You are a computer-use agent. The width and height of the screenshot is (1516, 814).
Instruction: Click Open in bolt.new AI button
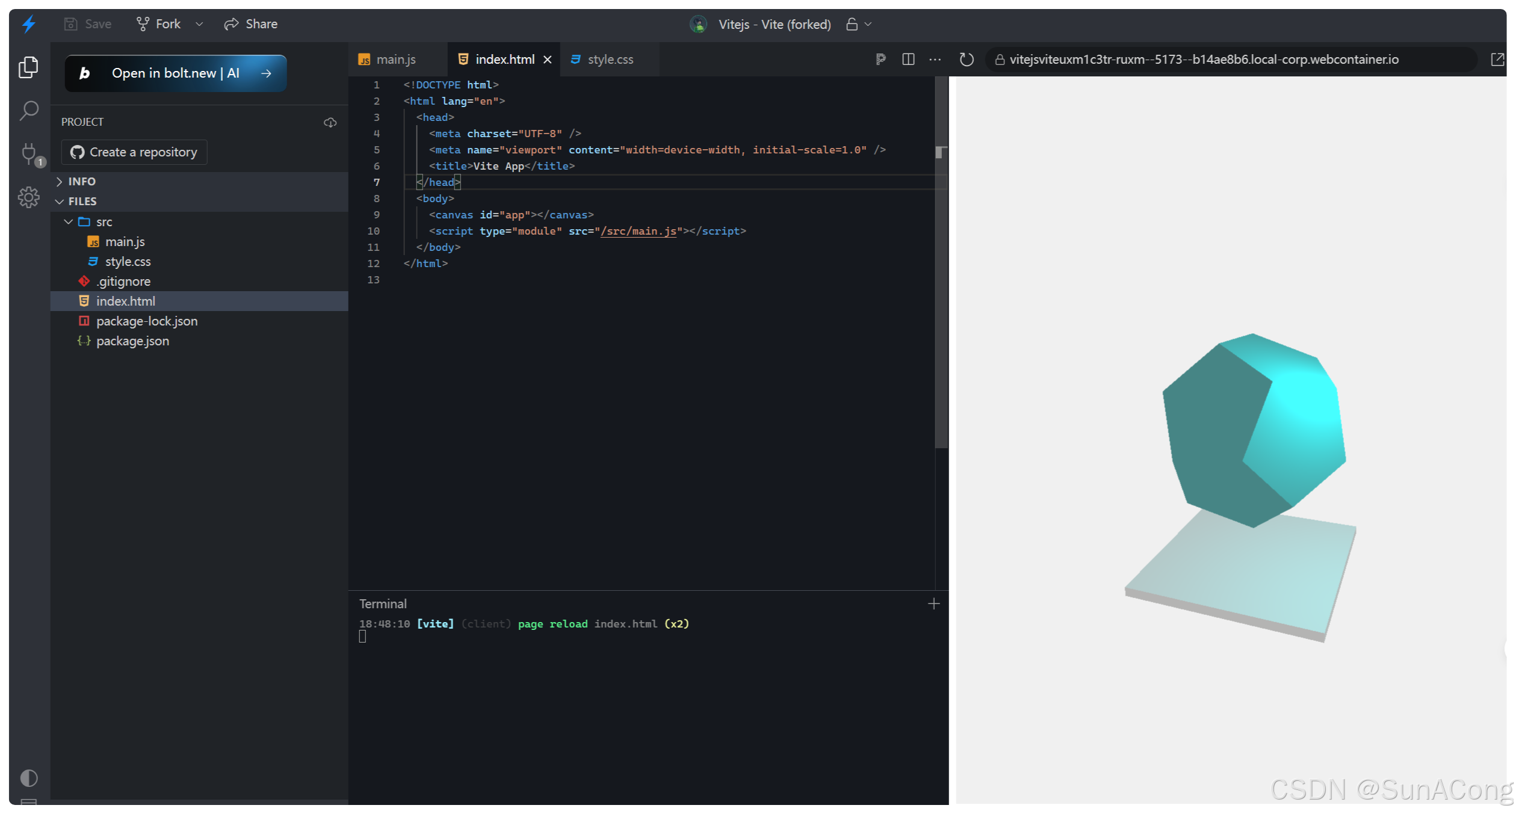pos(175,73)
